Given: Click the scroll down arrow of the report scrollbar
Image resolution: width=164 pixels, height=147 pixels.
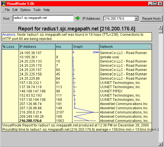Looking at the screenshot, I should pyautogui.click(x=160, y=144).
